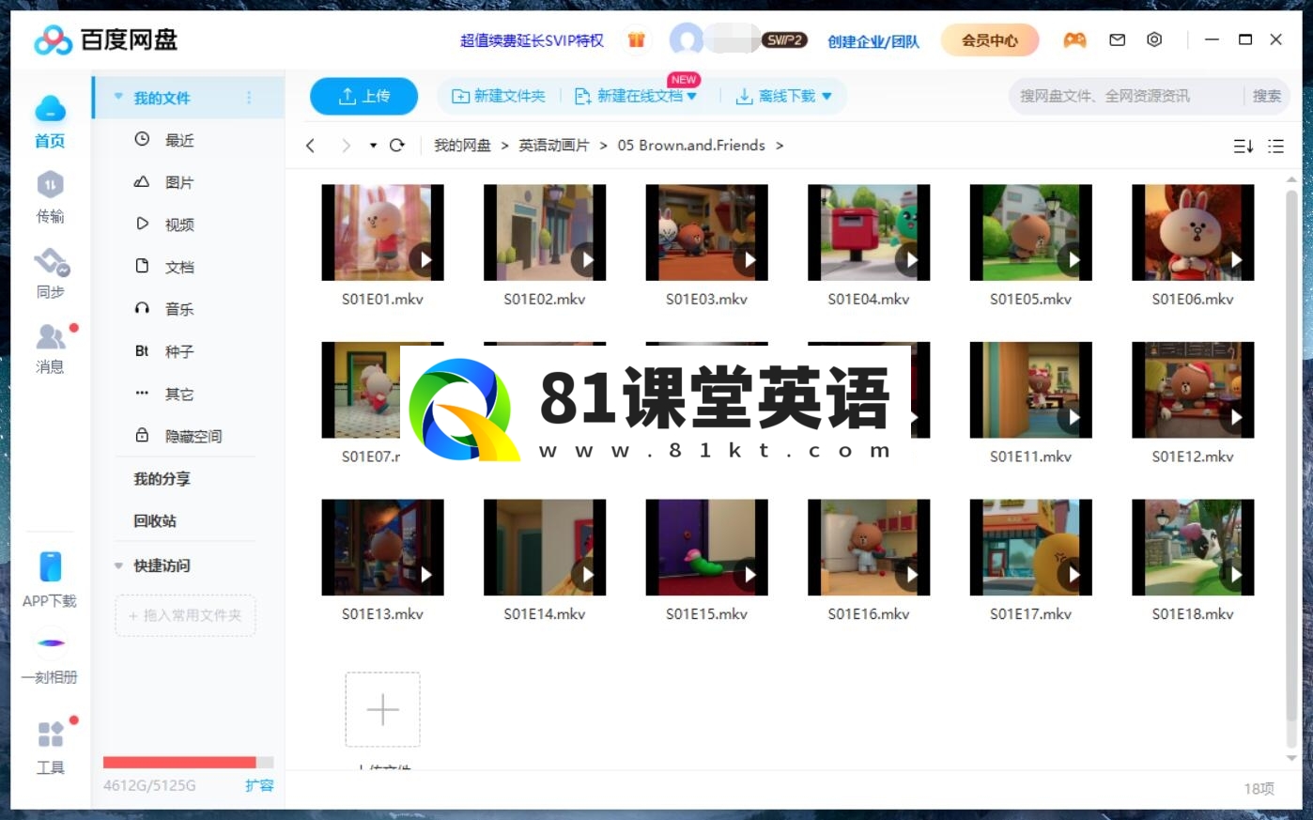Select the S01E12.mkv video thumbnail
The width and height of the screenshot is (1313, 820).
tap(1193, 390)
